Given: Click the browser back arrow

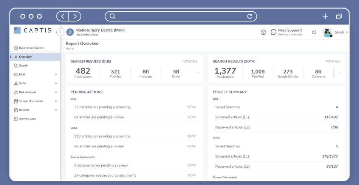Looking at the screenshot, I should (x=63, y=16).
